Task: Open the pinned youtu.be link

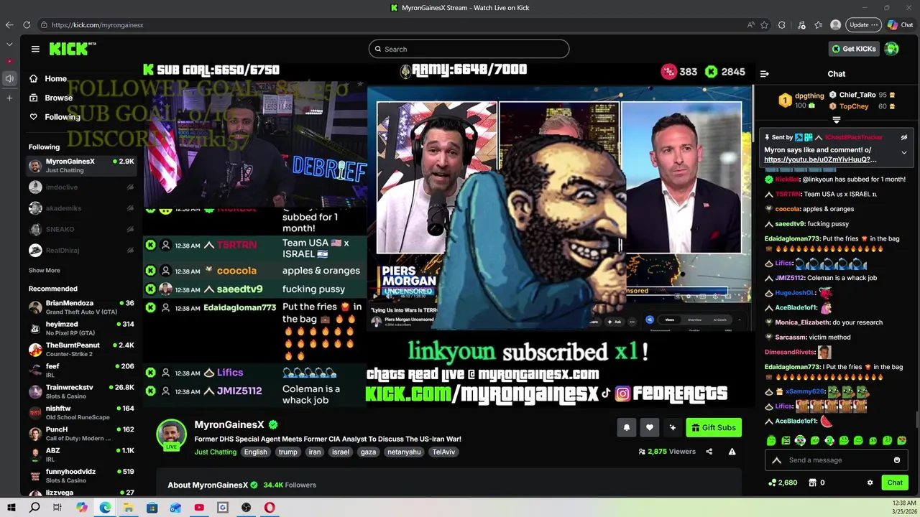Action: (820, 159)
